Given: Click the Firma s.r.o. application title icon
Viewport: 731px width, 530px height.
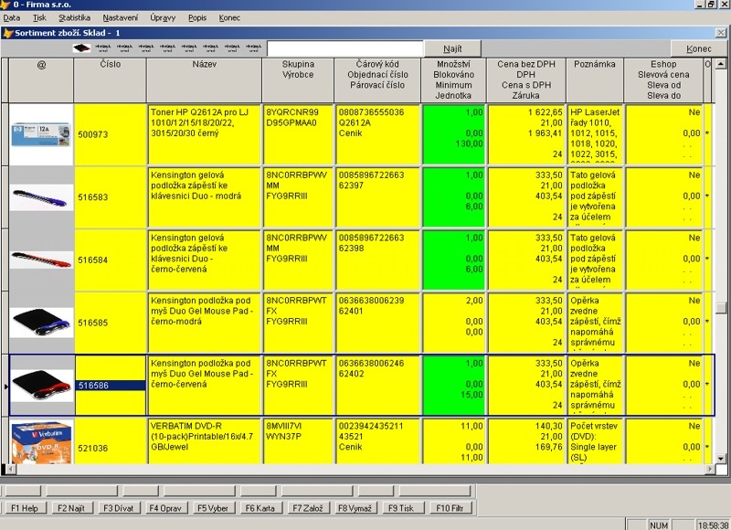Looking at the screenshot, I should pyautogui.click(x=6, y=5).
